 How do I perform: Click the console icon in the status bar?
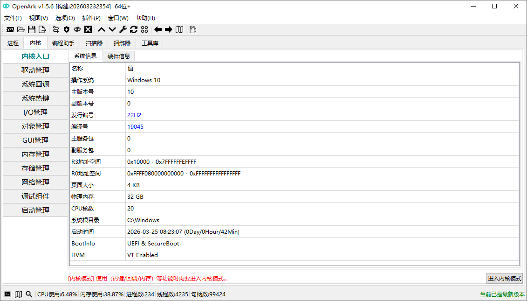tap(7, 294)
